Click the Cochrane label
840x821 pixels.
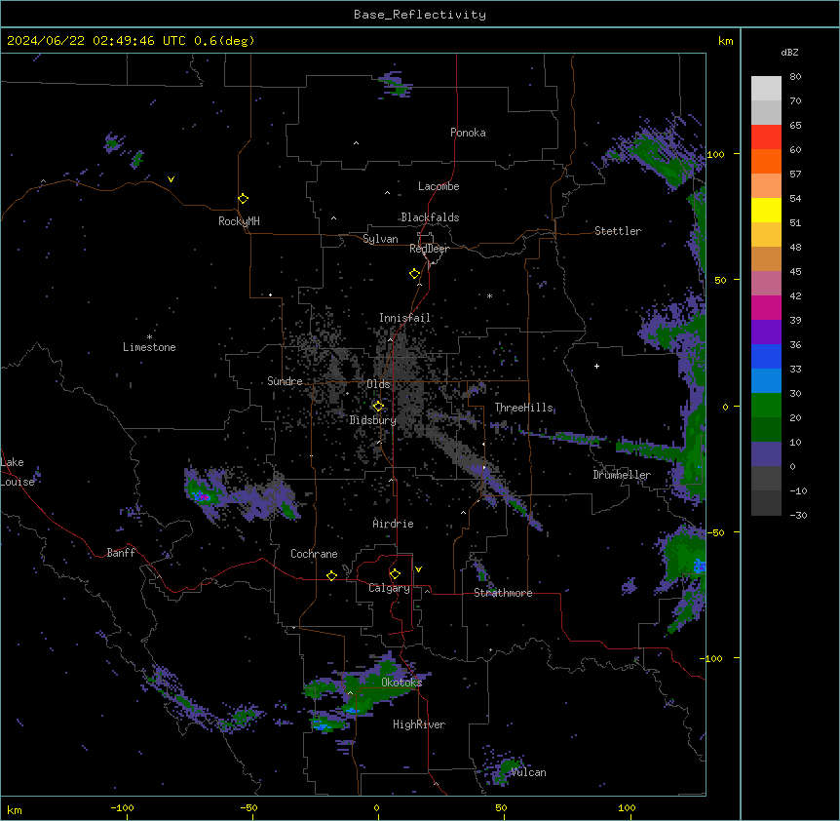tap(314, 554)
